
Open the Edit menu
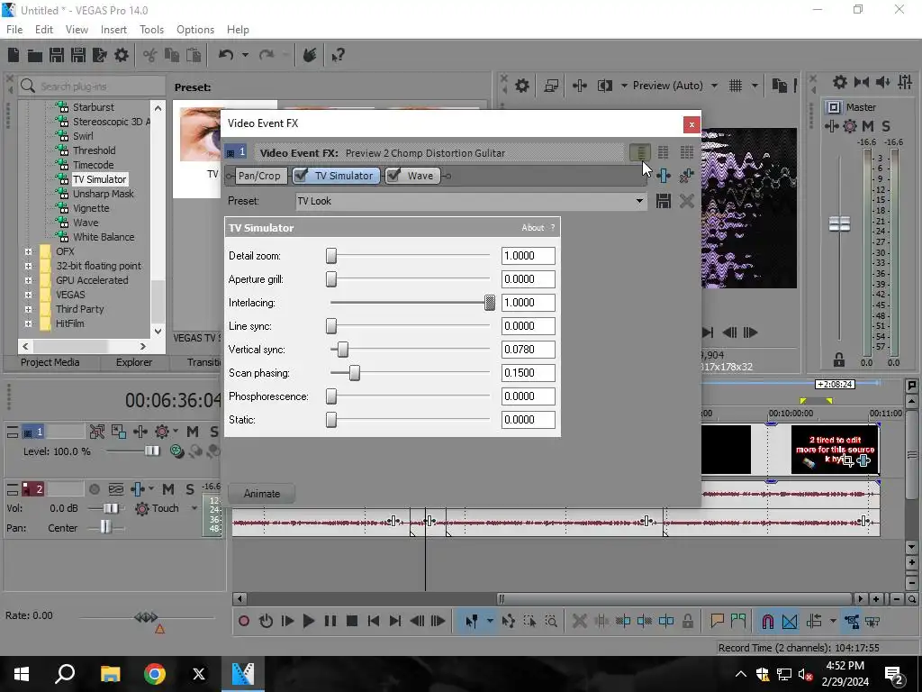click(x=44, y=30)
